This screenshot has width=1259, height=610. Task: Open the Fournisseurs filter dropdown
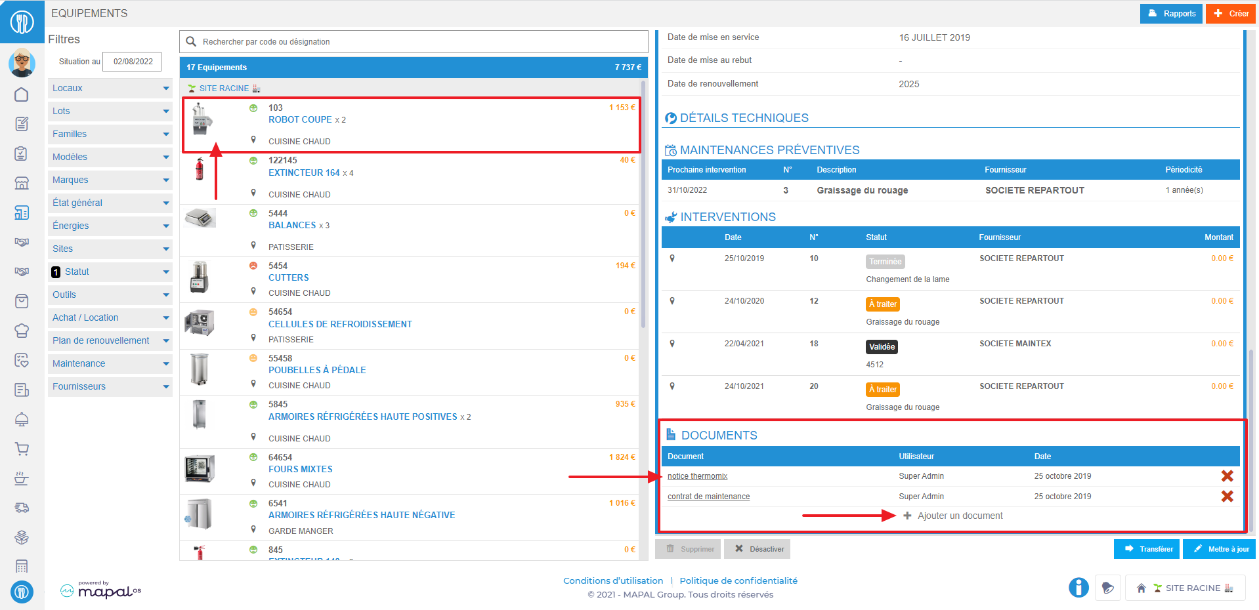click(110, 386)
